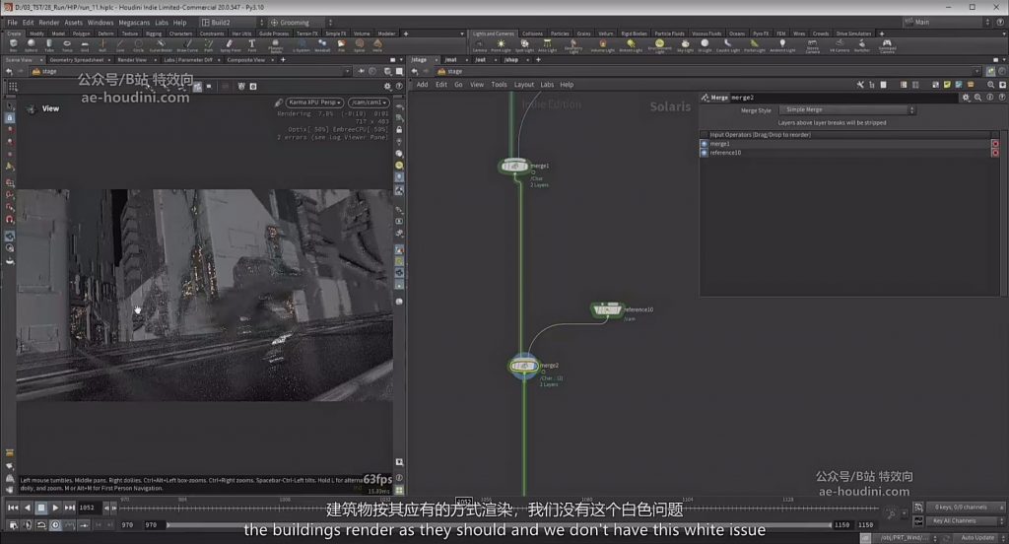Select the Spray Paint shelf tool

click(x=230, y=45)
